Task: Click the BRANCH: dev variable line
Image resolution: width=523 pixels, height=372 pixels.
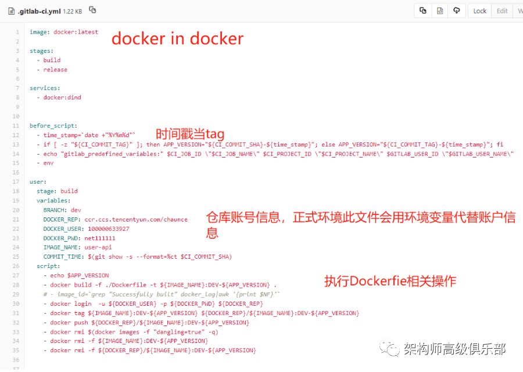Action: pos(62,209)
